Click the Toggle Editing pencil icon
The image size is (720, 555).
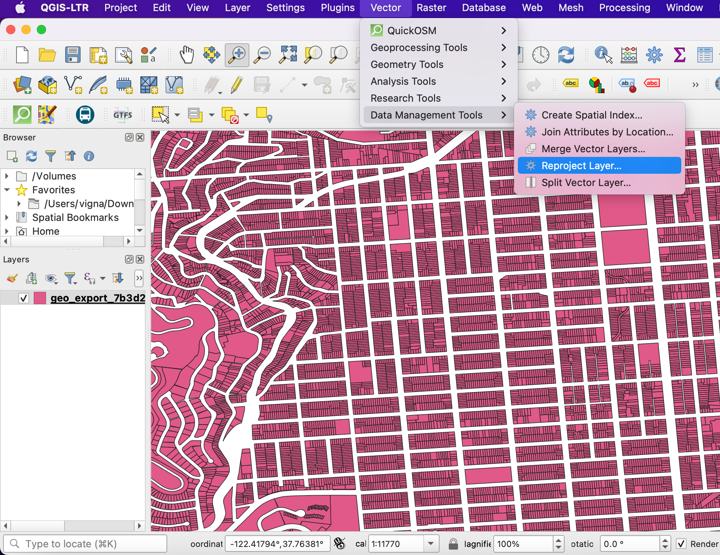click(x=237, y=85)
